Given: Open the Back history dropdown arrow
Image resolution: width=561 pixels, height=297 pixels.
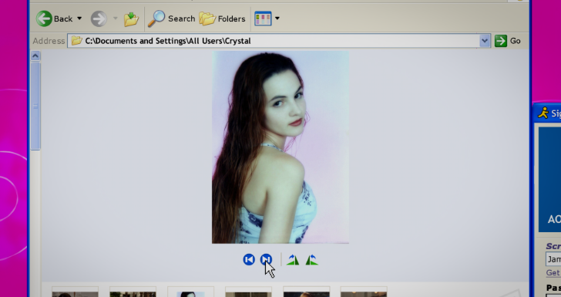Looking at the screenshot, I should click(79, 19).
